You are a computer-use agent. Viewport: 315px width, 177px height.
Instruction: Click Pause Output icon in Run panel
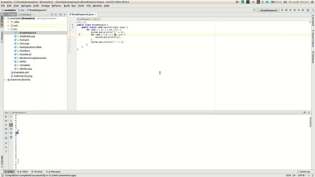[6, 125]
